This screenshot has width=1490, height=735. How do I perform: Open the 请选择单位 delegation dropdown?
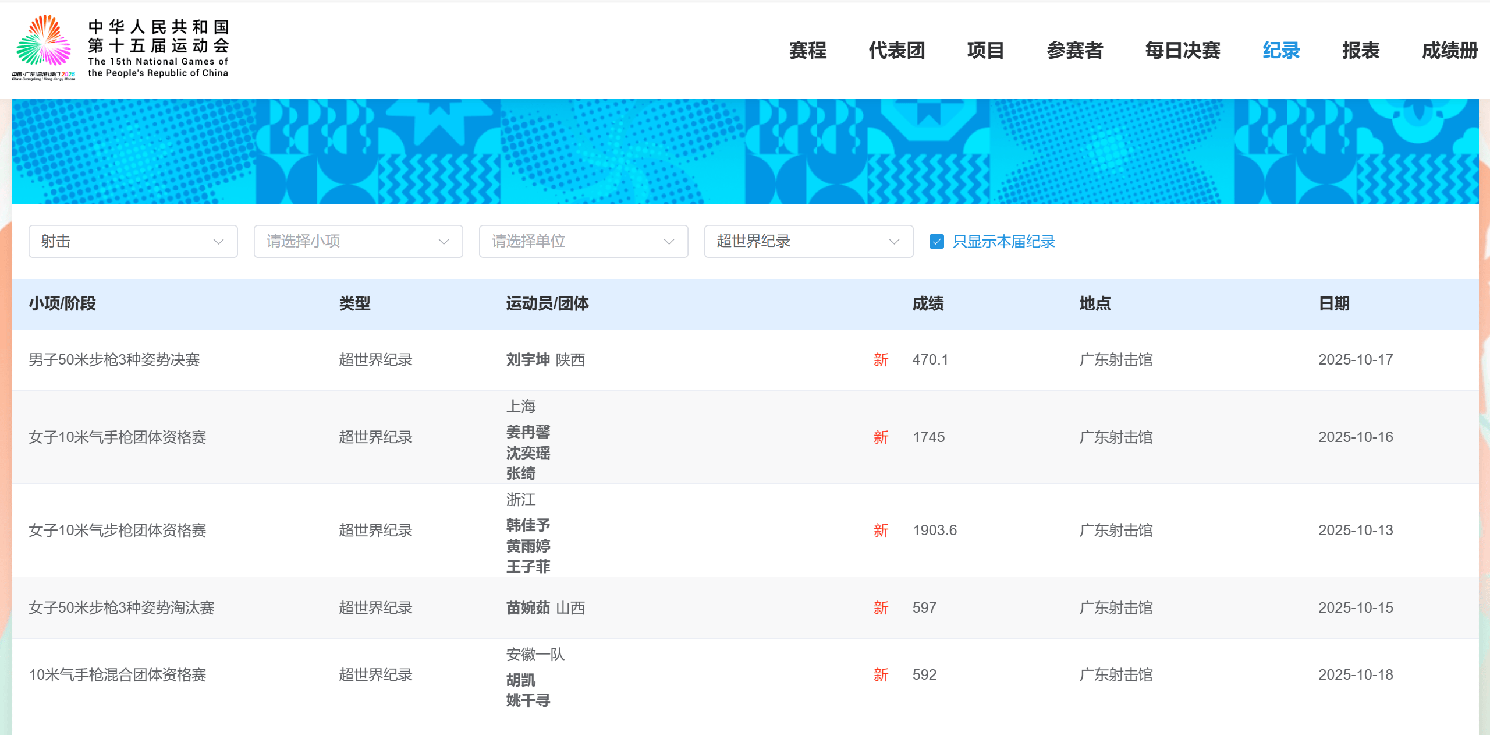click(x=583, y=241)
